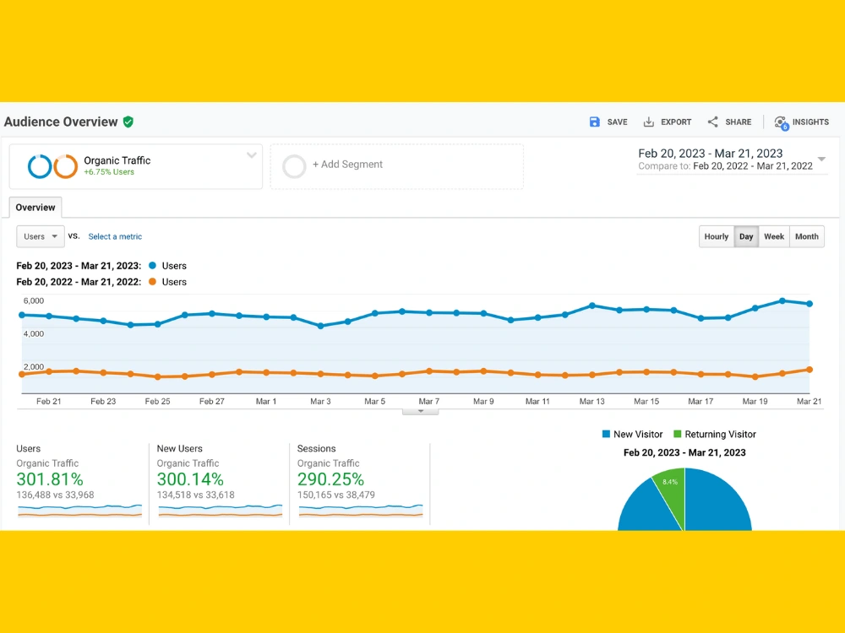Select the Week granularity
The width and height of the screenshot is (845, 633).
point(774,236)
